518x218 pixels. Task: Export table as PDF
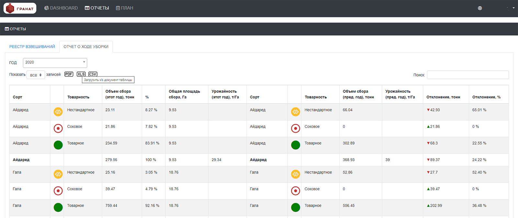point(69,74)
